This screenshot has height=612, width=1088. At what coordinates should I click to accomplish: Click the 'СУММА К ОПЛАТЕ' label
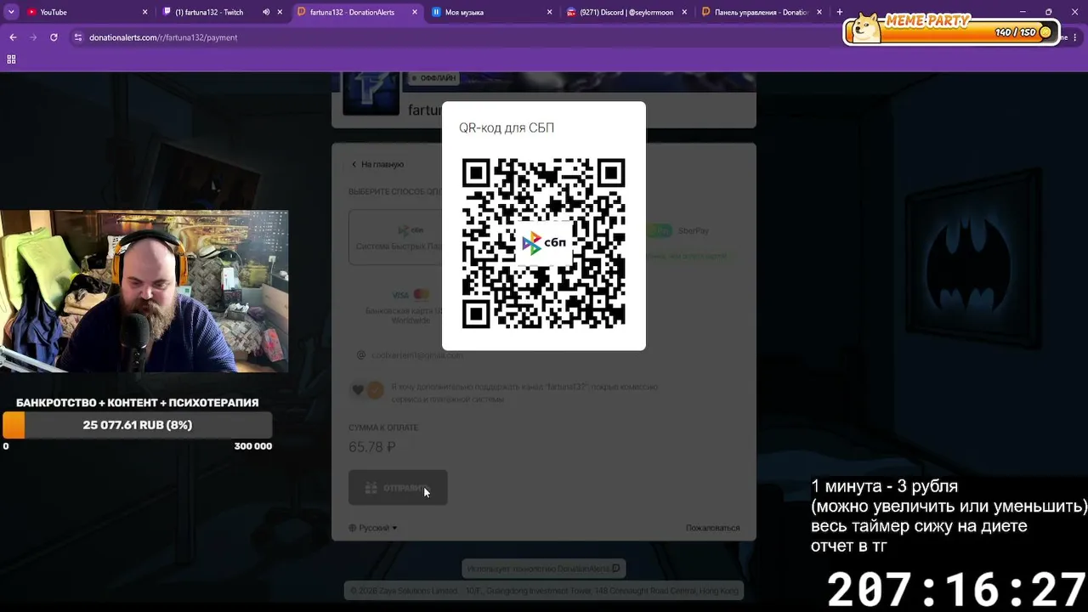pos(383,428)
